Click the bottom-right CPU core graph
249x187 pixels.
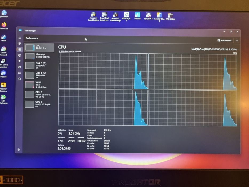tap(192, 108)
